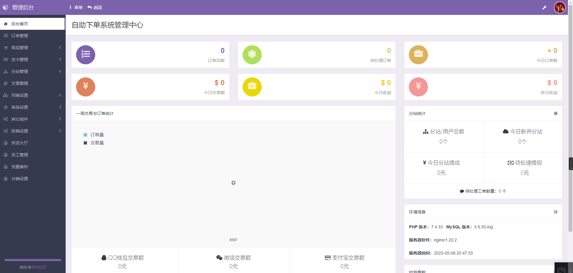Click the info icon on 环境信息 panel
The height and width of the screenshot is (273, 573).
pos(556,212)
